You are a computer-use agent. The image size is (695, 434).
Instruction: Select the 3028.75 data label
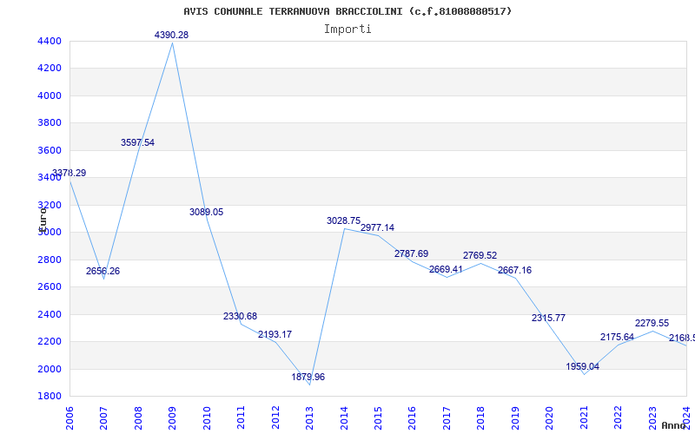[x=343, y=220]
